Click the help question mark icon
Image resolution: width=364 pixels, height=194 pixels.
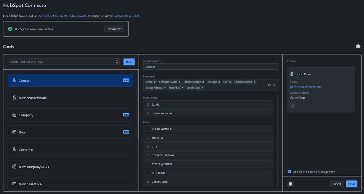tap(358, 46)
